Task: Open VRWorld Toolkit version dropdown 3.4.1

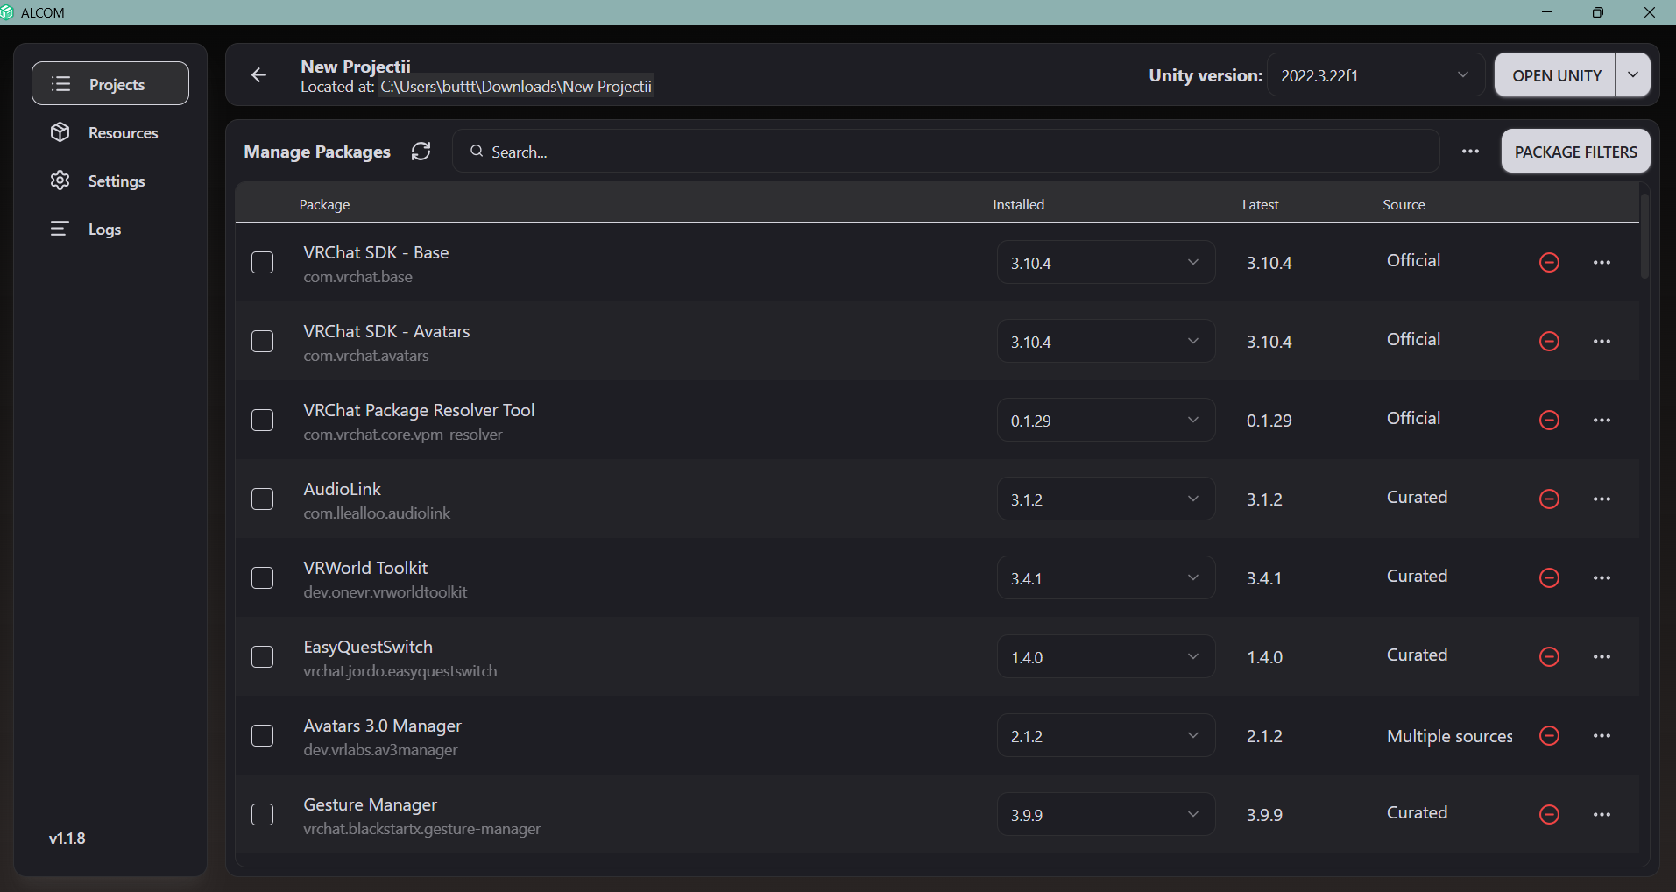Action: (x=1106, y=577)
